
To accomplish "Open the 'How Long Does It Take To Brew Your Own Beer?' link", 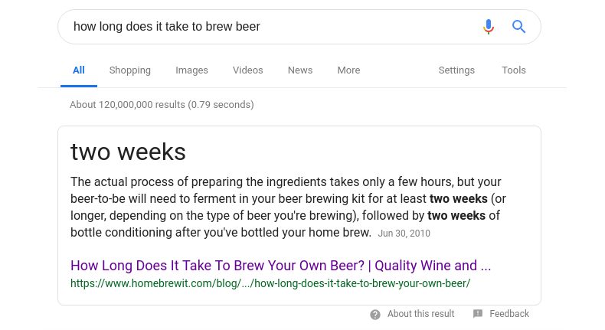I will coord(280,266).
